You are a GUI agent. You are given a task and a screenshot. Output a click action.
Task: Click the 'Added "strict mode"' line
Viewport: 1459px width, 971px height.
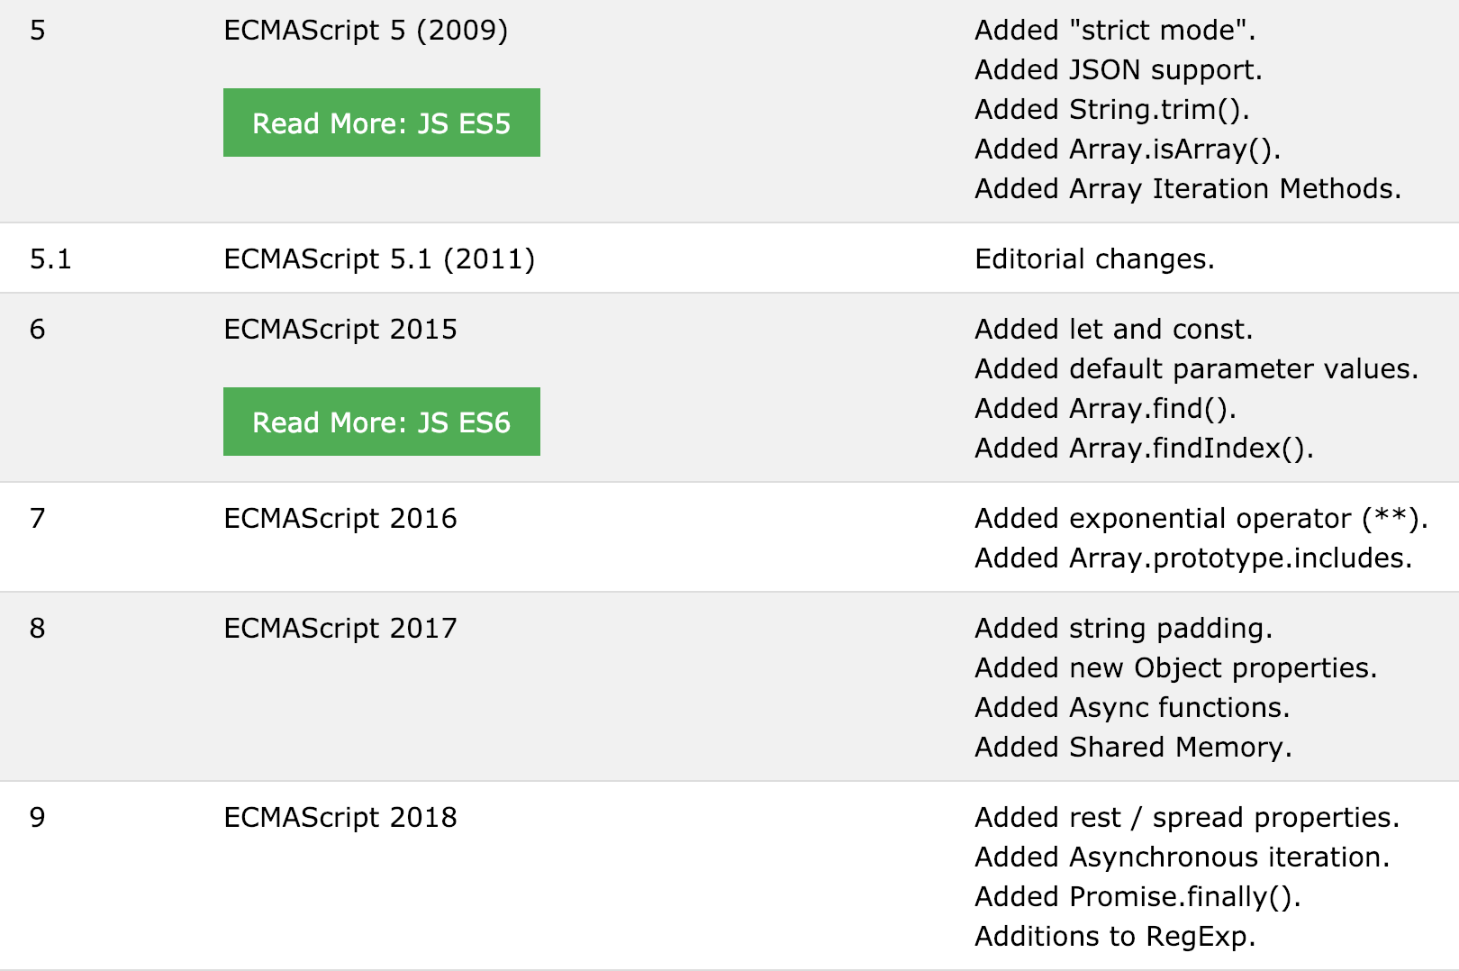[1114, 31]
